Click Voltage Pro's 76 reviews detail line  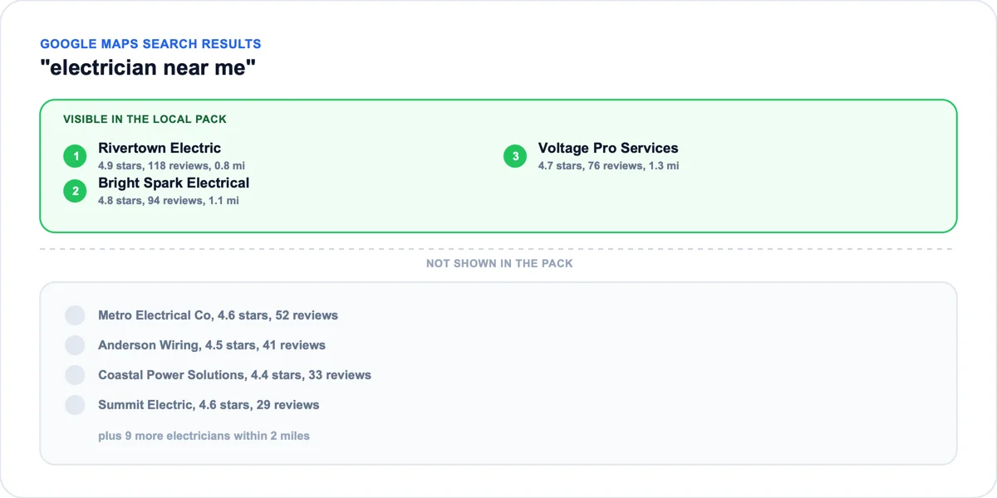point(608,166)
